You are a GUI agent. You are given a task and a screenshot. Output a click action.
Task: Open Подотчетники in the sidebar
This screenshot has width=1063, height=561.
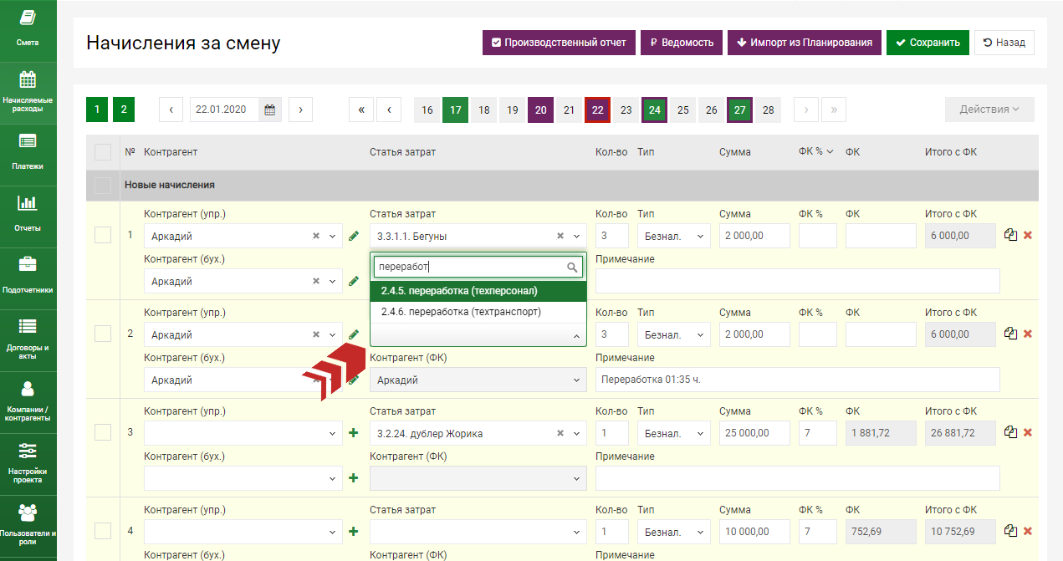pyautogui.click(x=28, y=278)
